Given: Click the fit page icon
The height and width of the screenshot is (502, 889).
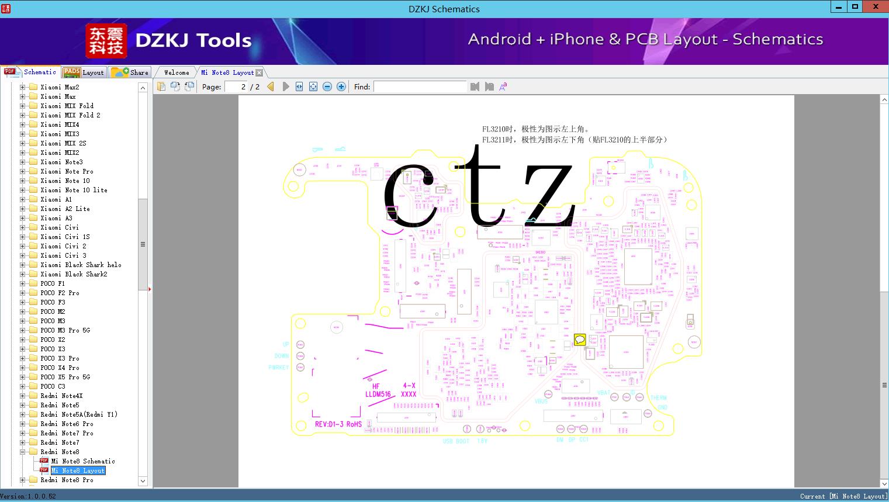Looking at the screenshot, I should point(313,86).
